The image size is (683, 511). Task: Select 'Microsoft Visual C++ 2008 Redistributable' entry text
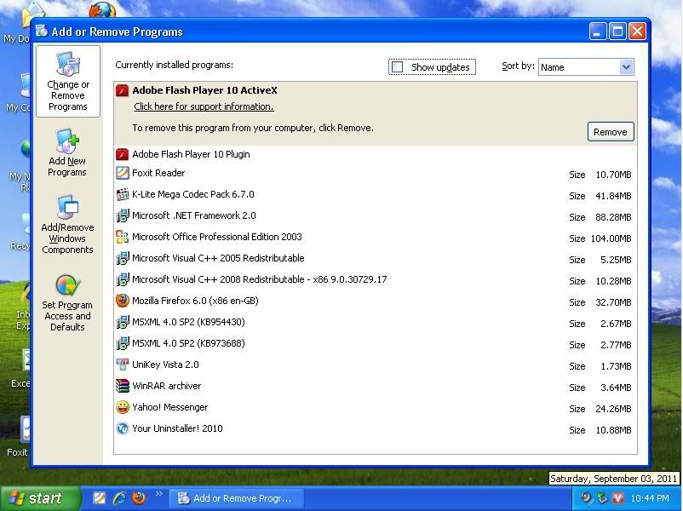(260, 279)
